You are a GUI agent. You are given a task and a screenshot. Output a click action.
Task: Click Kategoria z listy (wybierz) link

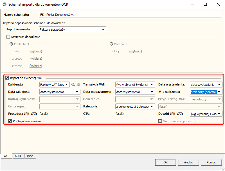(x=136, y=51)
